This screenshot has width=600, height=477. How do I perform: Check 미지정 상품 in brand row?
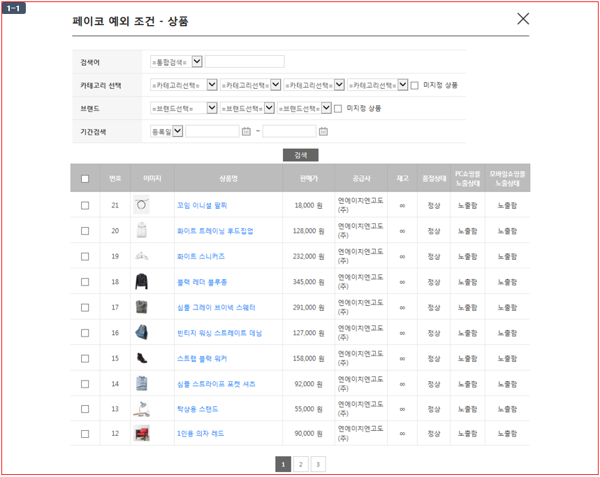(338, 109)
